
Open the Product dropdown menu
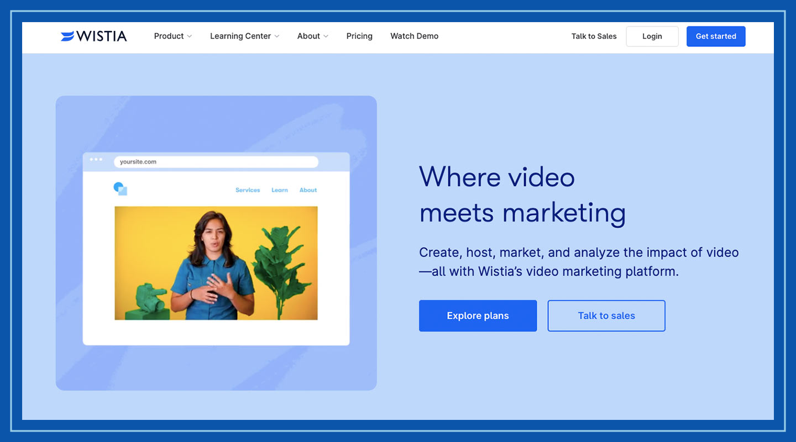coord(172,36)
